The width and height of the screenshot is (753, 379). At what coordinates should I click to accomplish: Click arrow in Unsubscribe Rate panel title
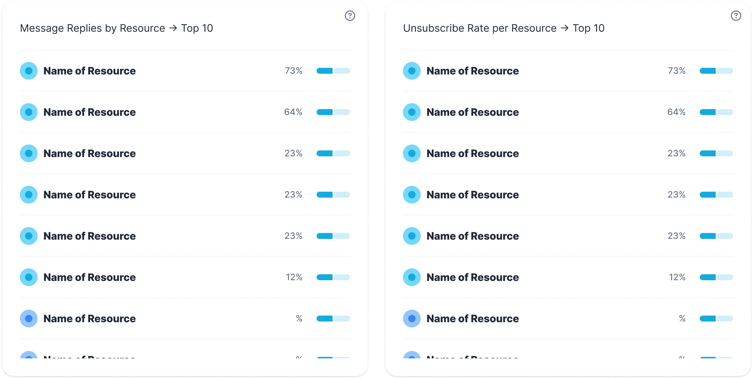564,28
